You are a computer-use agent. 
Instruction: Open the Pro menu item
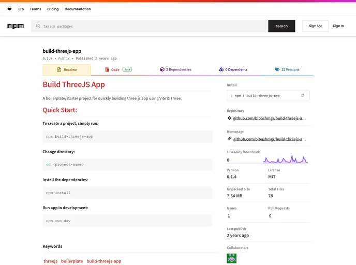point(21,9)
